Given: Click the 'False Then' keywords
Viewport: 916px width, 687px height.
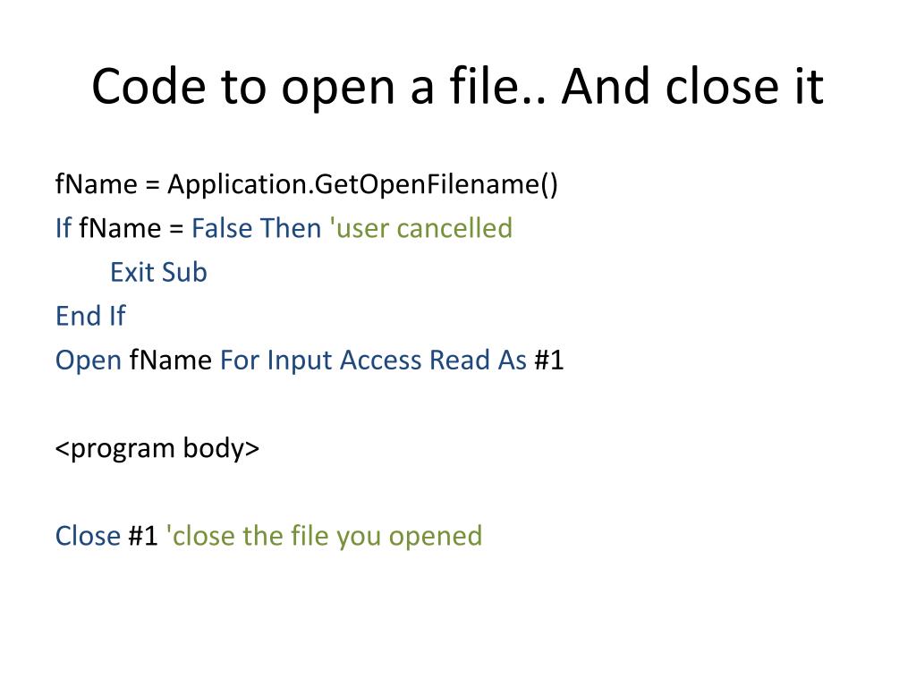Looking at the screenshot, I should tap(257, 228).
